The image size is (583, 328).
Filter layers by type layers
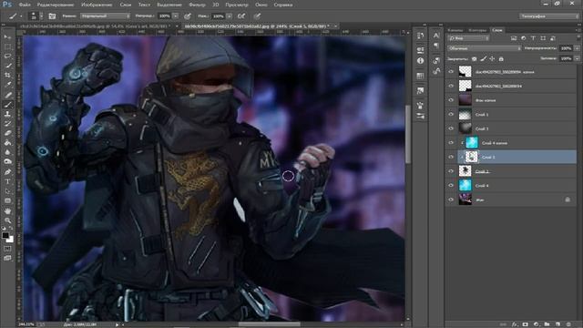click(533, 38)
